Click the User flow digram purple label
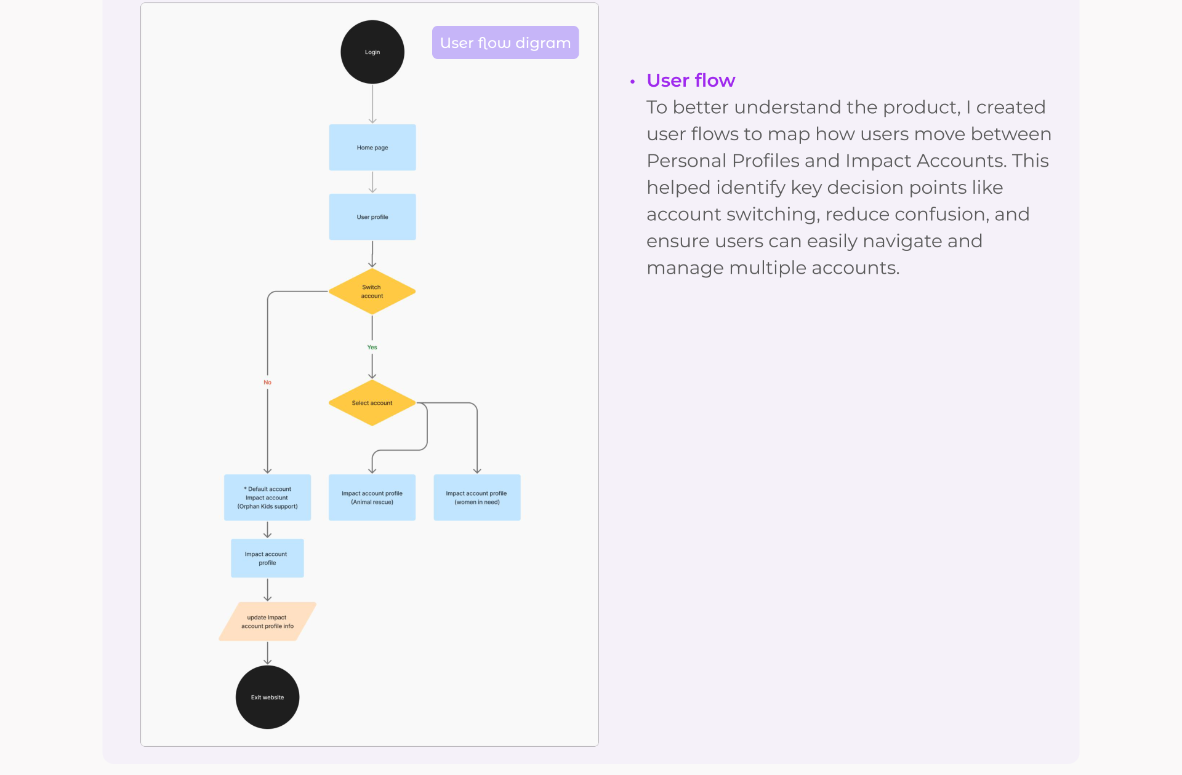Image resolution: width=1182 pixels, height=775 pixels. point(505,42)
